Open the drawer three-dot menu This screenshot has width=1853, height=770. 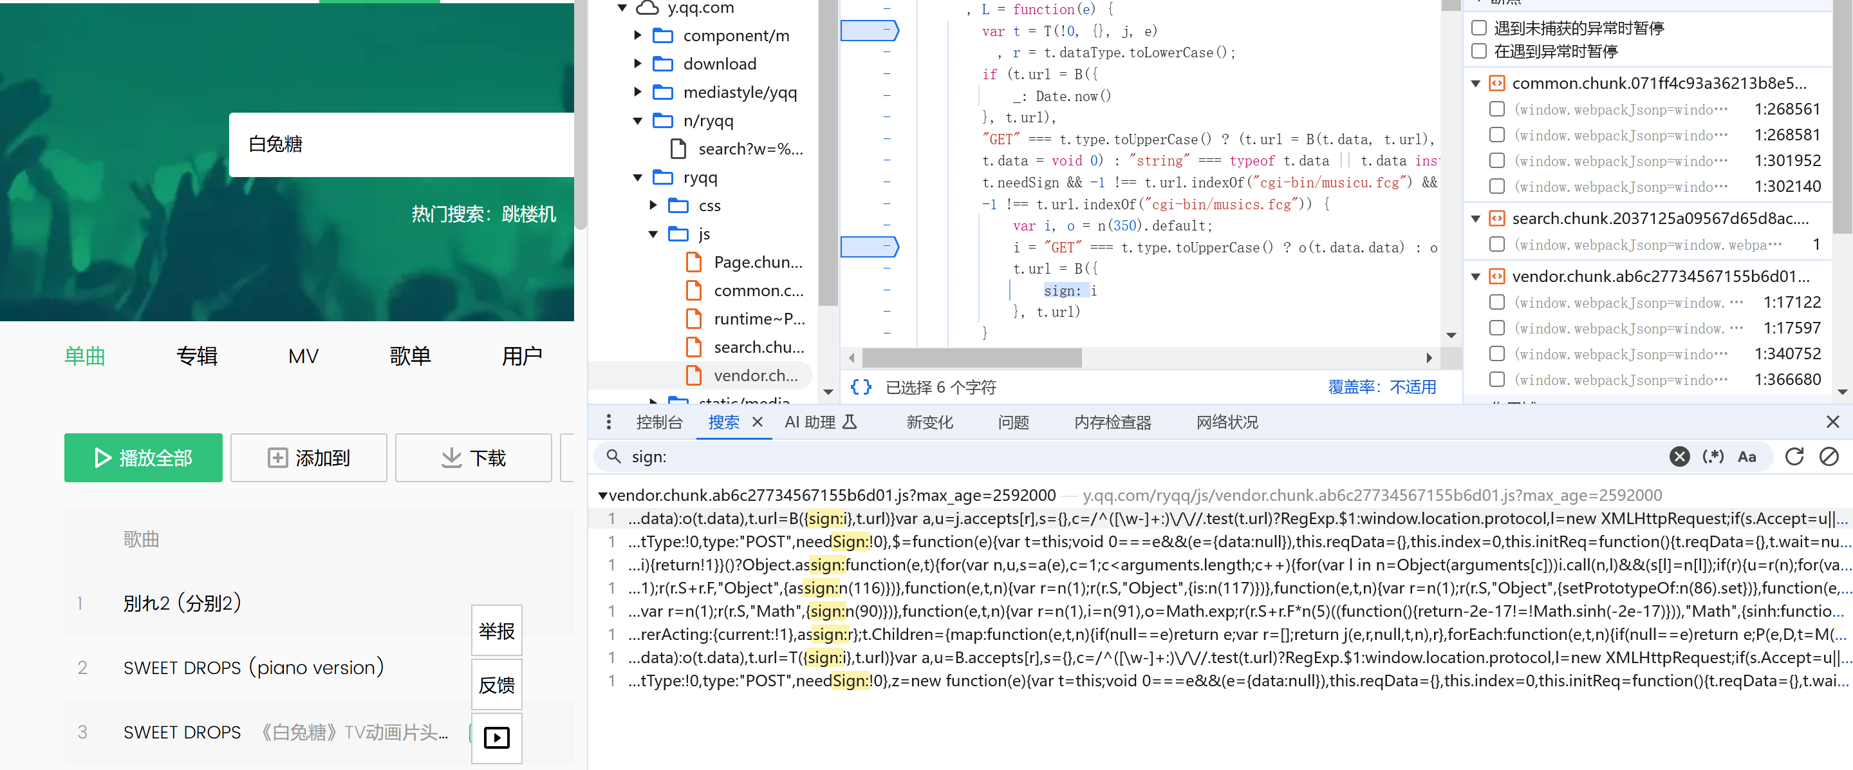(x=609, y=422)
